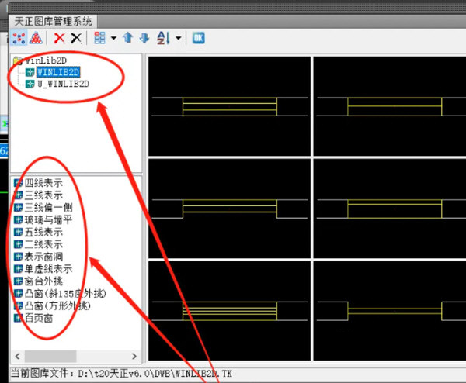This screenshot has width=466, height=383.
Task: Select the two-line window thumbnail
Action: click(x=390, y=311)
